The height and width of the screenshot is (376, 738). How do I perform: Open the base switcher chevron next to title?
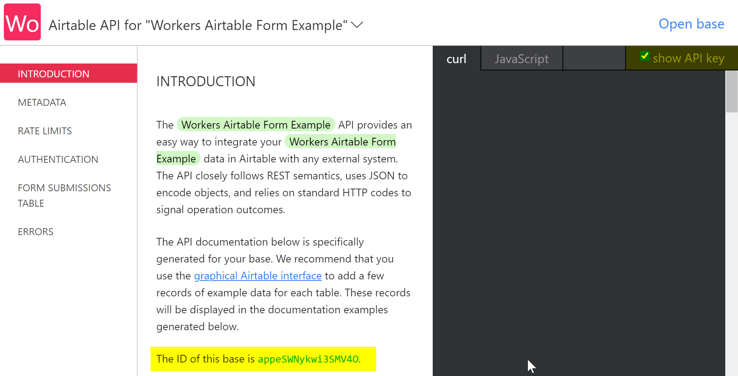tap(356, 25)
